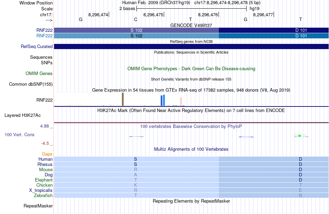Select the Chicken alignment row label

[x=44, y=185]
